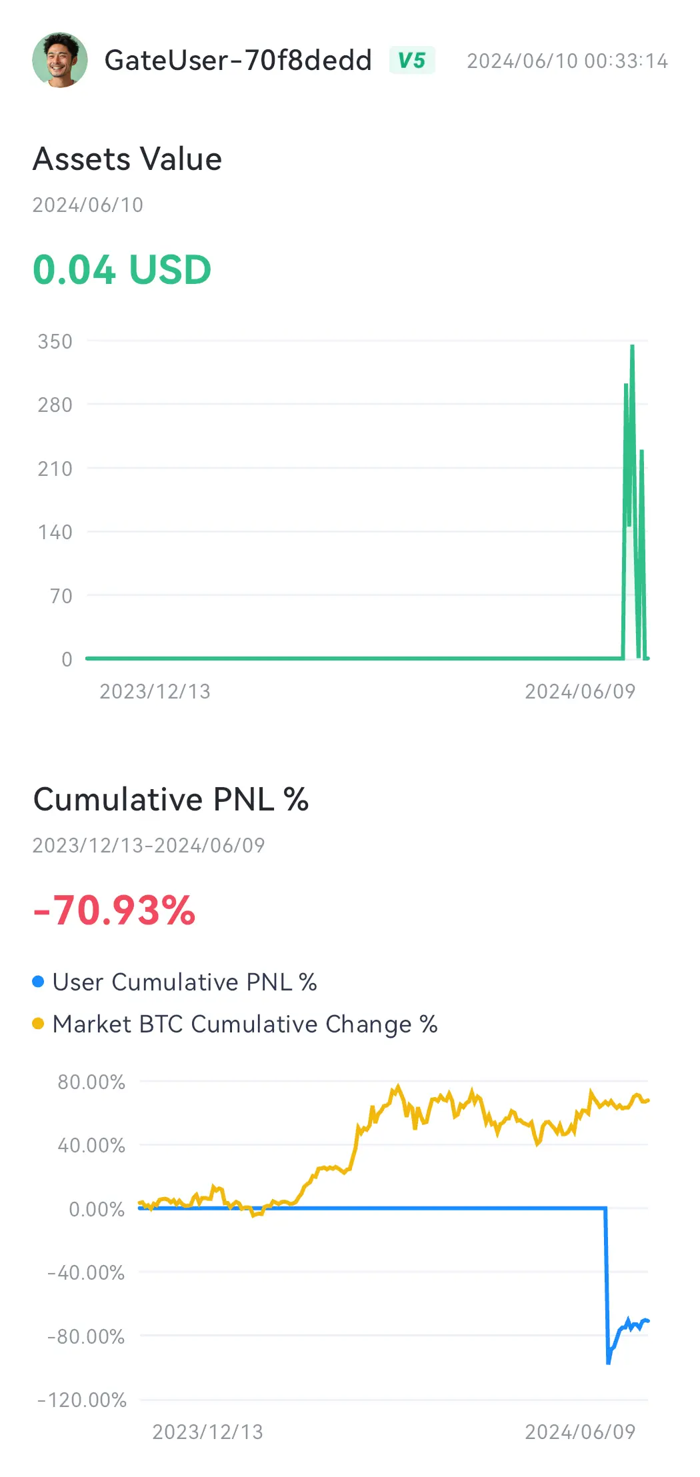Tap the yellow BTC line peak
Screen dimensions: 700x1477
click(398, 1086)
